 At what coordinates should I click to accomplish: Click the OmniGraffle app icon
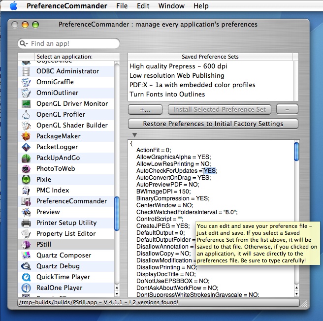tap(26, 82)
